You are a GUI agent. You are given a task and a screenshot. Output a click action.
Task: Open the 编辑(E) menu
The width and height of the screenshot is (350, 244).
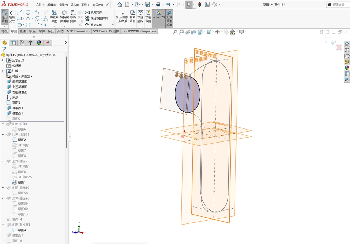click(52, 5)
